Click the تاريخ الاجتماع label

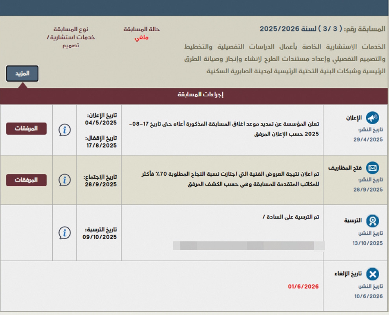100,177
